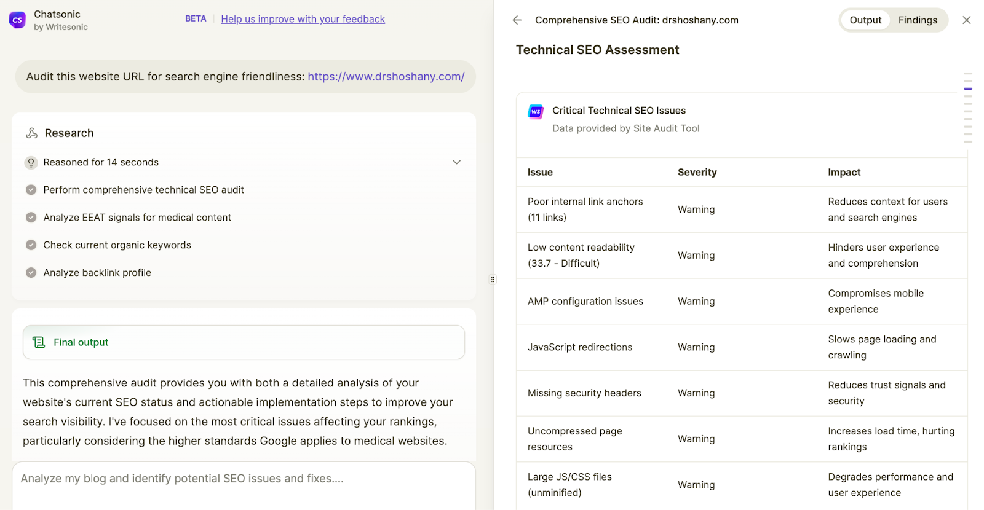Click the Writesonic Site Audit Tool icon

click(536, 112)
